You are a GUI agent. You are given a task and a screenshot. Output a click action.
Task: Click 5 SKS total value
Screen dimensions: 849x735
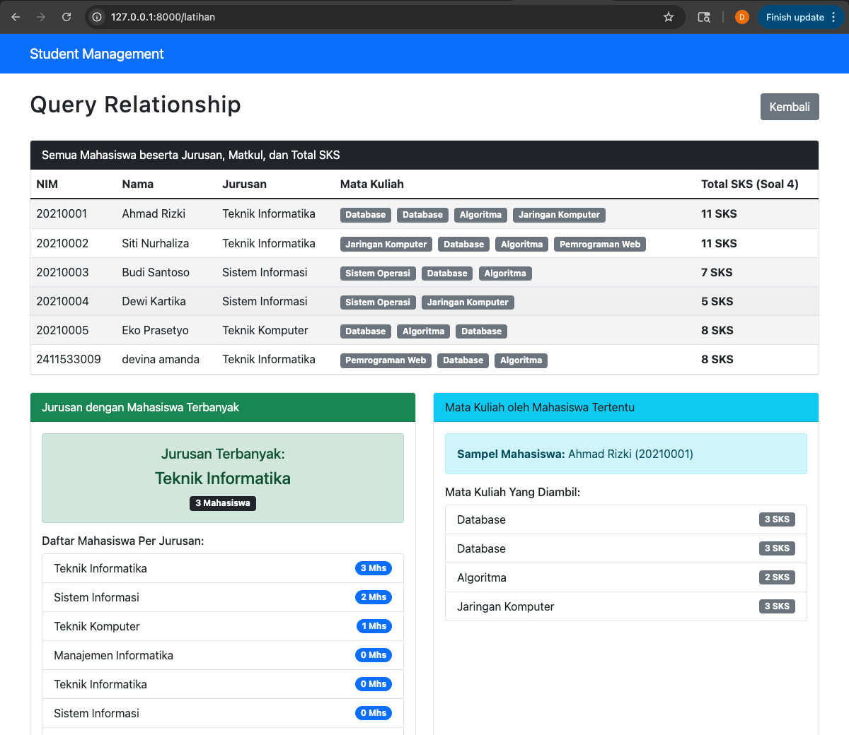pos(717,301)
